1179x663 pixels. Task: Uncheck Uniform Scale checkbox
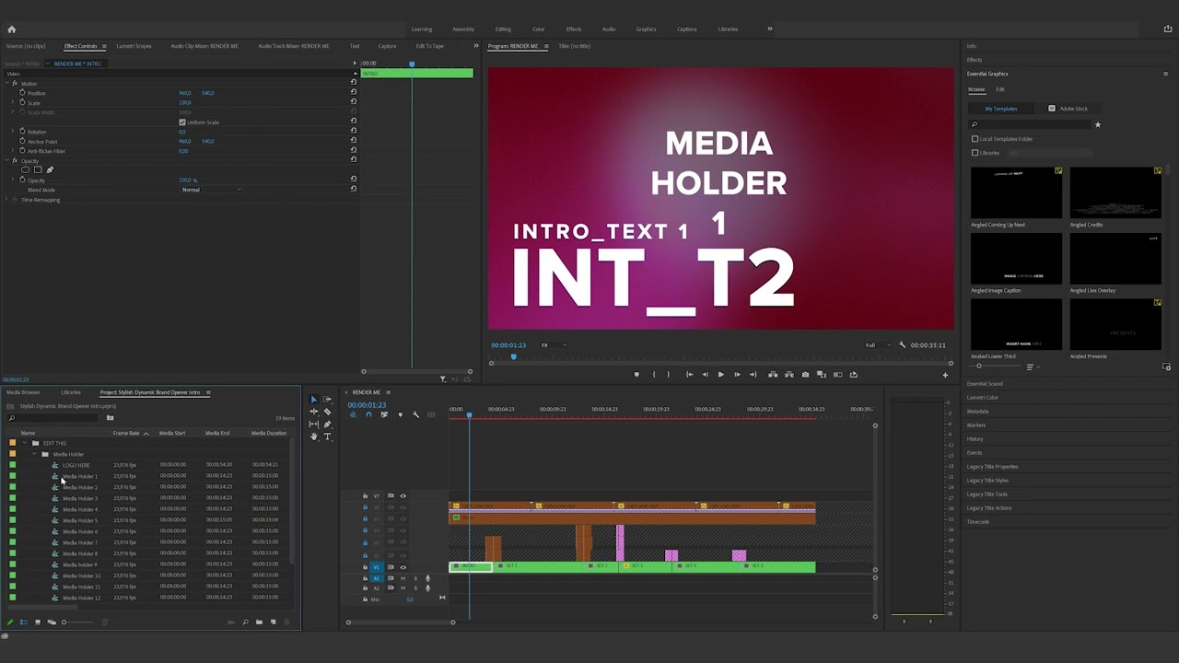[182, 122]
